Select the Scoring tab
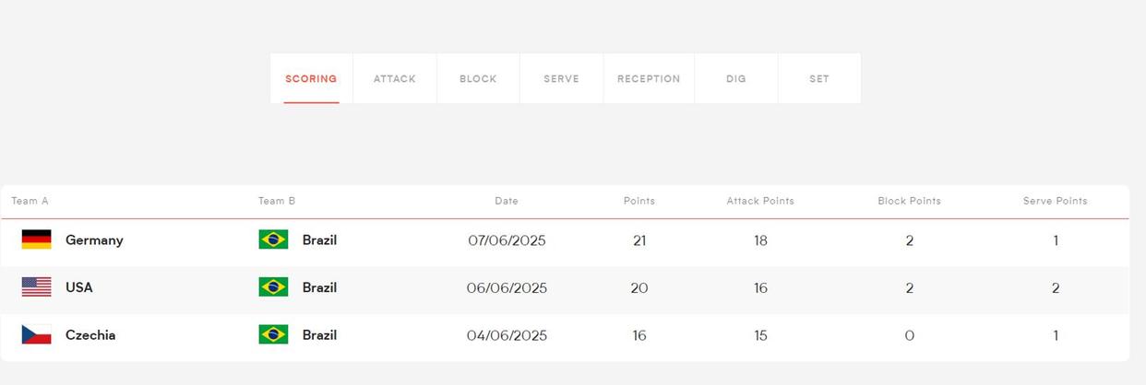The image size is (1146, 385). tap(311, 78)
